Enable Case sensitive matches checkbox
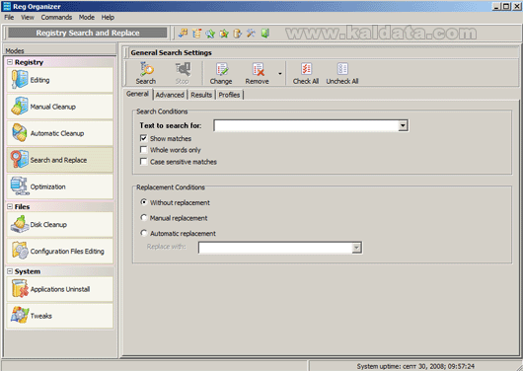Image resolution: width=523 pixels, height=371 pixels. click(x=144, y=162)
